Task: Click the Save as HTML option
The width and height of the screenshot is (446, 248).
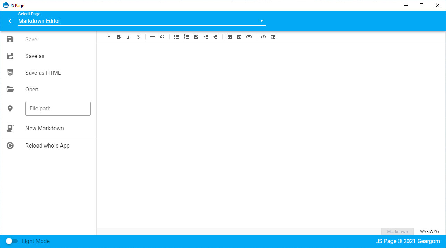Action: tap(43, 73)
